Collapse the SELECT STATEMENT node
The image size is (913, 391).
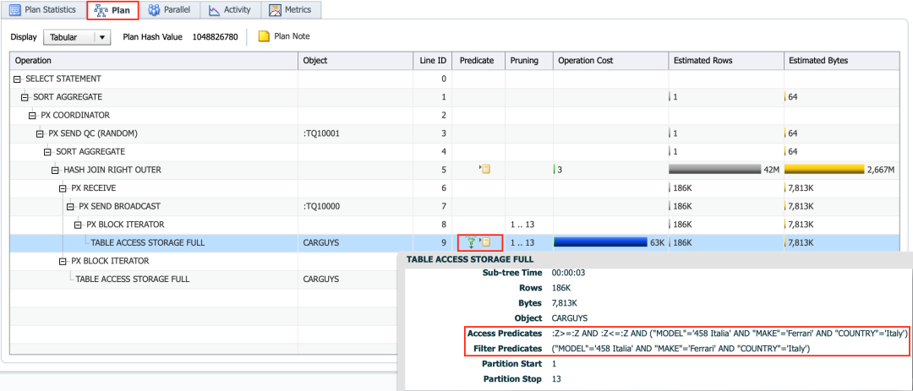18,79
